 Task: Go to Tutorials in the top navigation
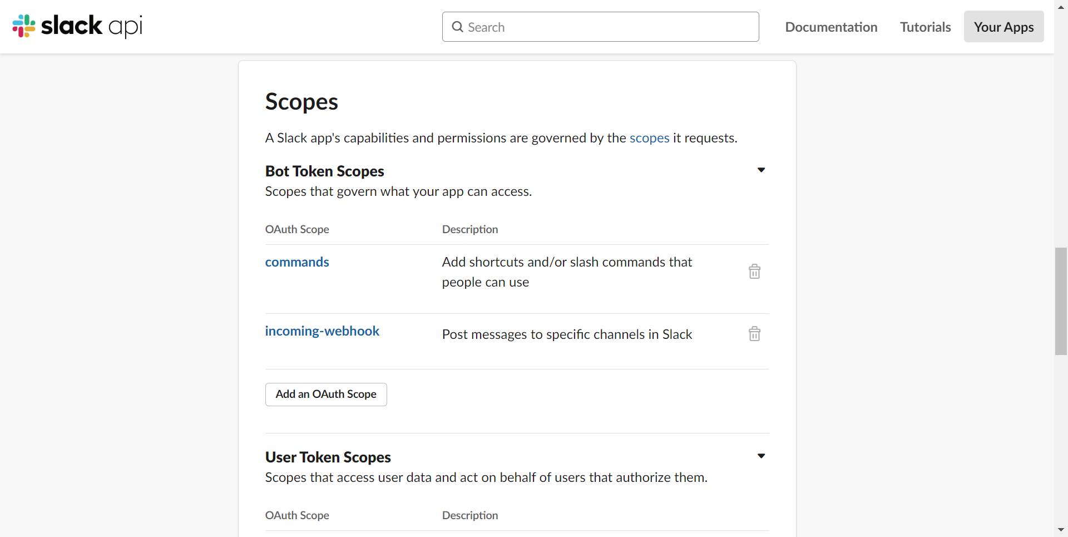click(x=925, y=27)
